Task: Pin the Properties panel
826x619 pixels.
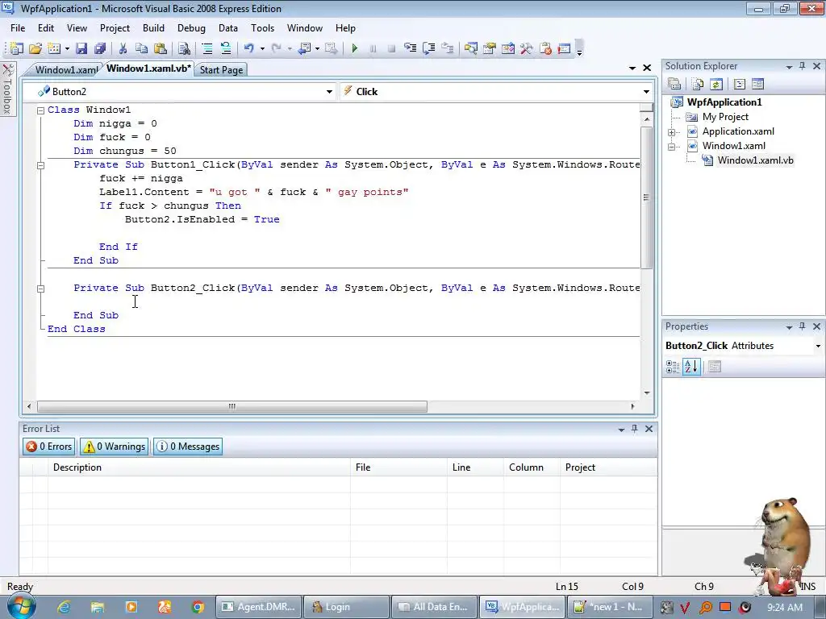Action: 803,326
